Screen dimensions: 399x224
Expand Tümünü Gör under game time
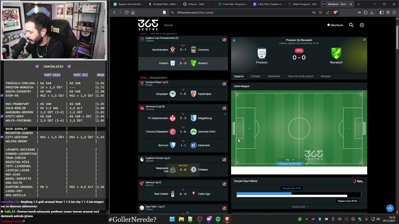coord(300,207)
